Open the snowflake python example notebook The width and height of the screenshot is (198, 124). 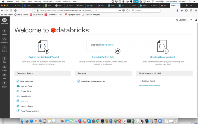click(93, 81)
